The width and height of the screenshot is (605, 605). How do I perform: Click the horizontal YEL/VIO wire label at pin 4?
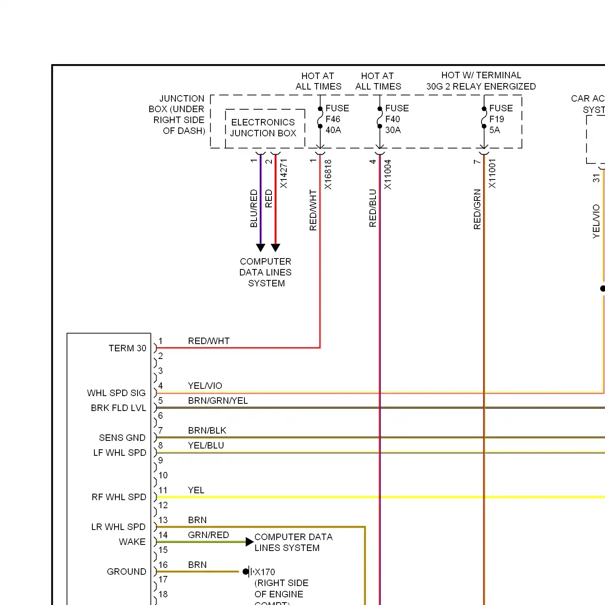pos(205,386)
